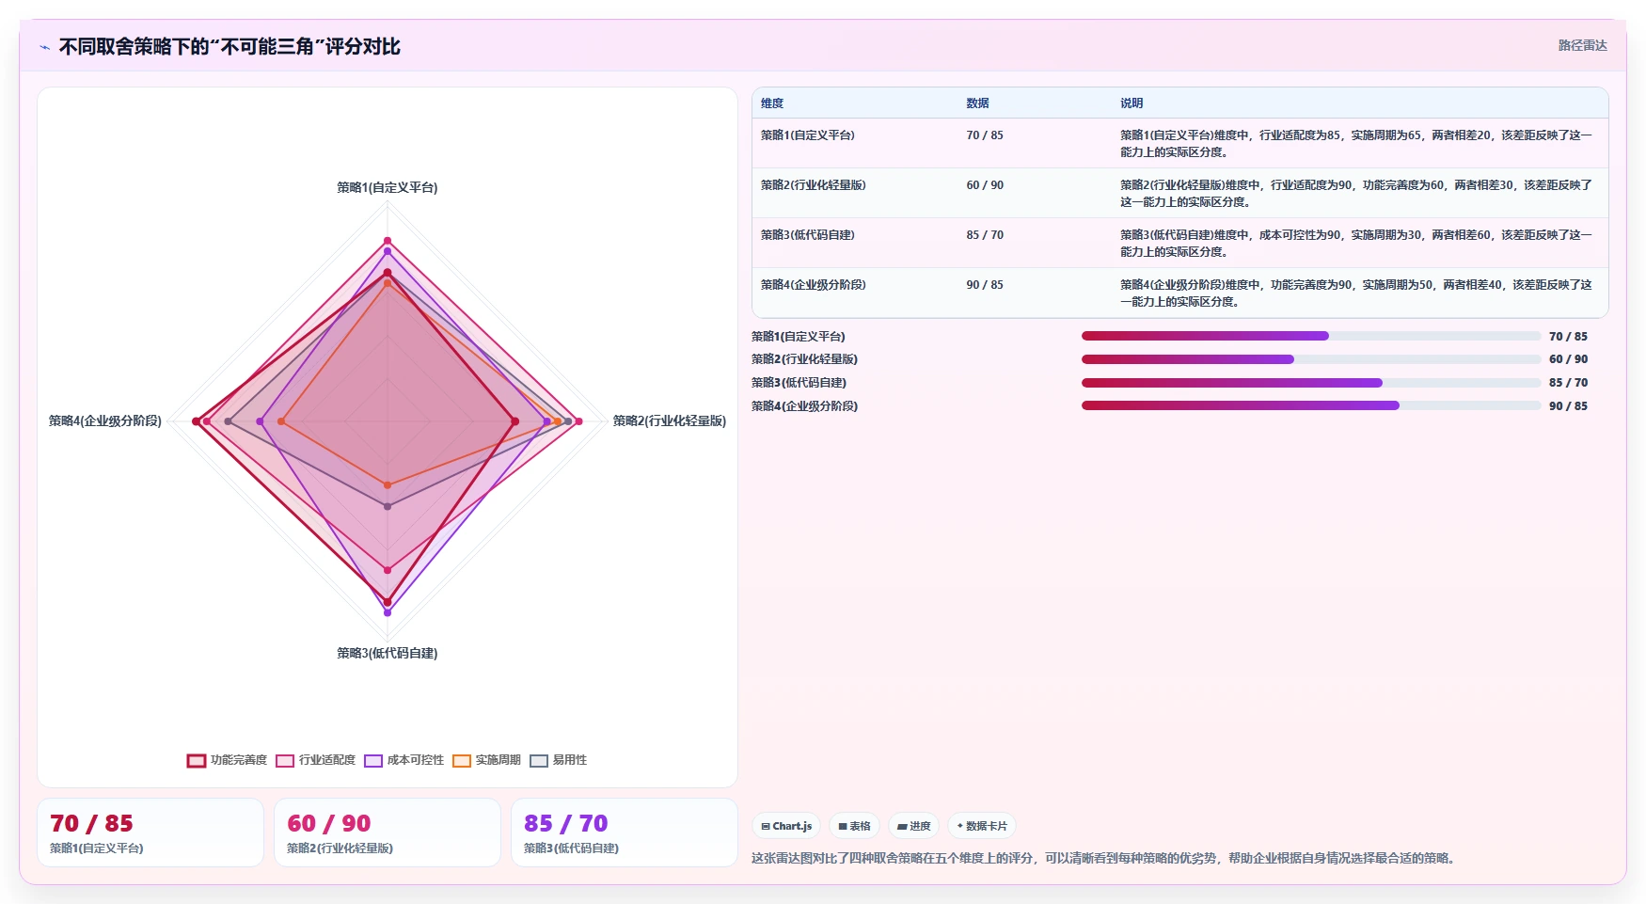1646x904 pixels.
Task: Click the 维度 table column header
Action: (772, 103)
